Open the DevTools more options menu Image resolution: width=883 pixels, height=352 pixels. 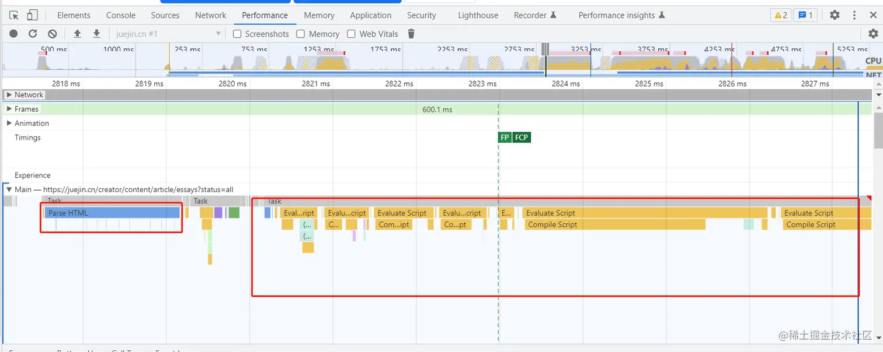856,15
